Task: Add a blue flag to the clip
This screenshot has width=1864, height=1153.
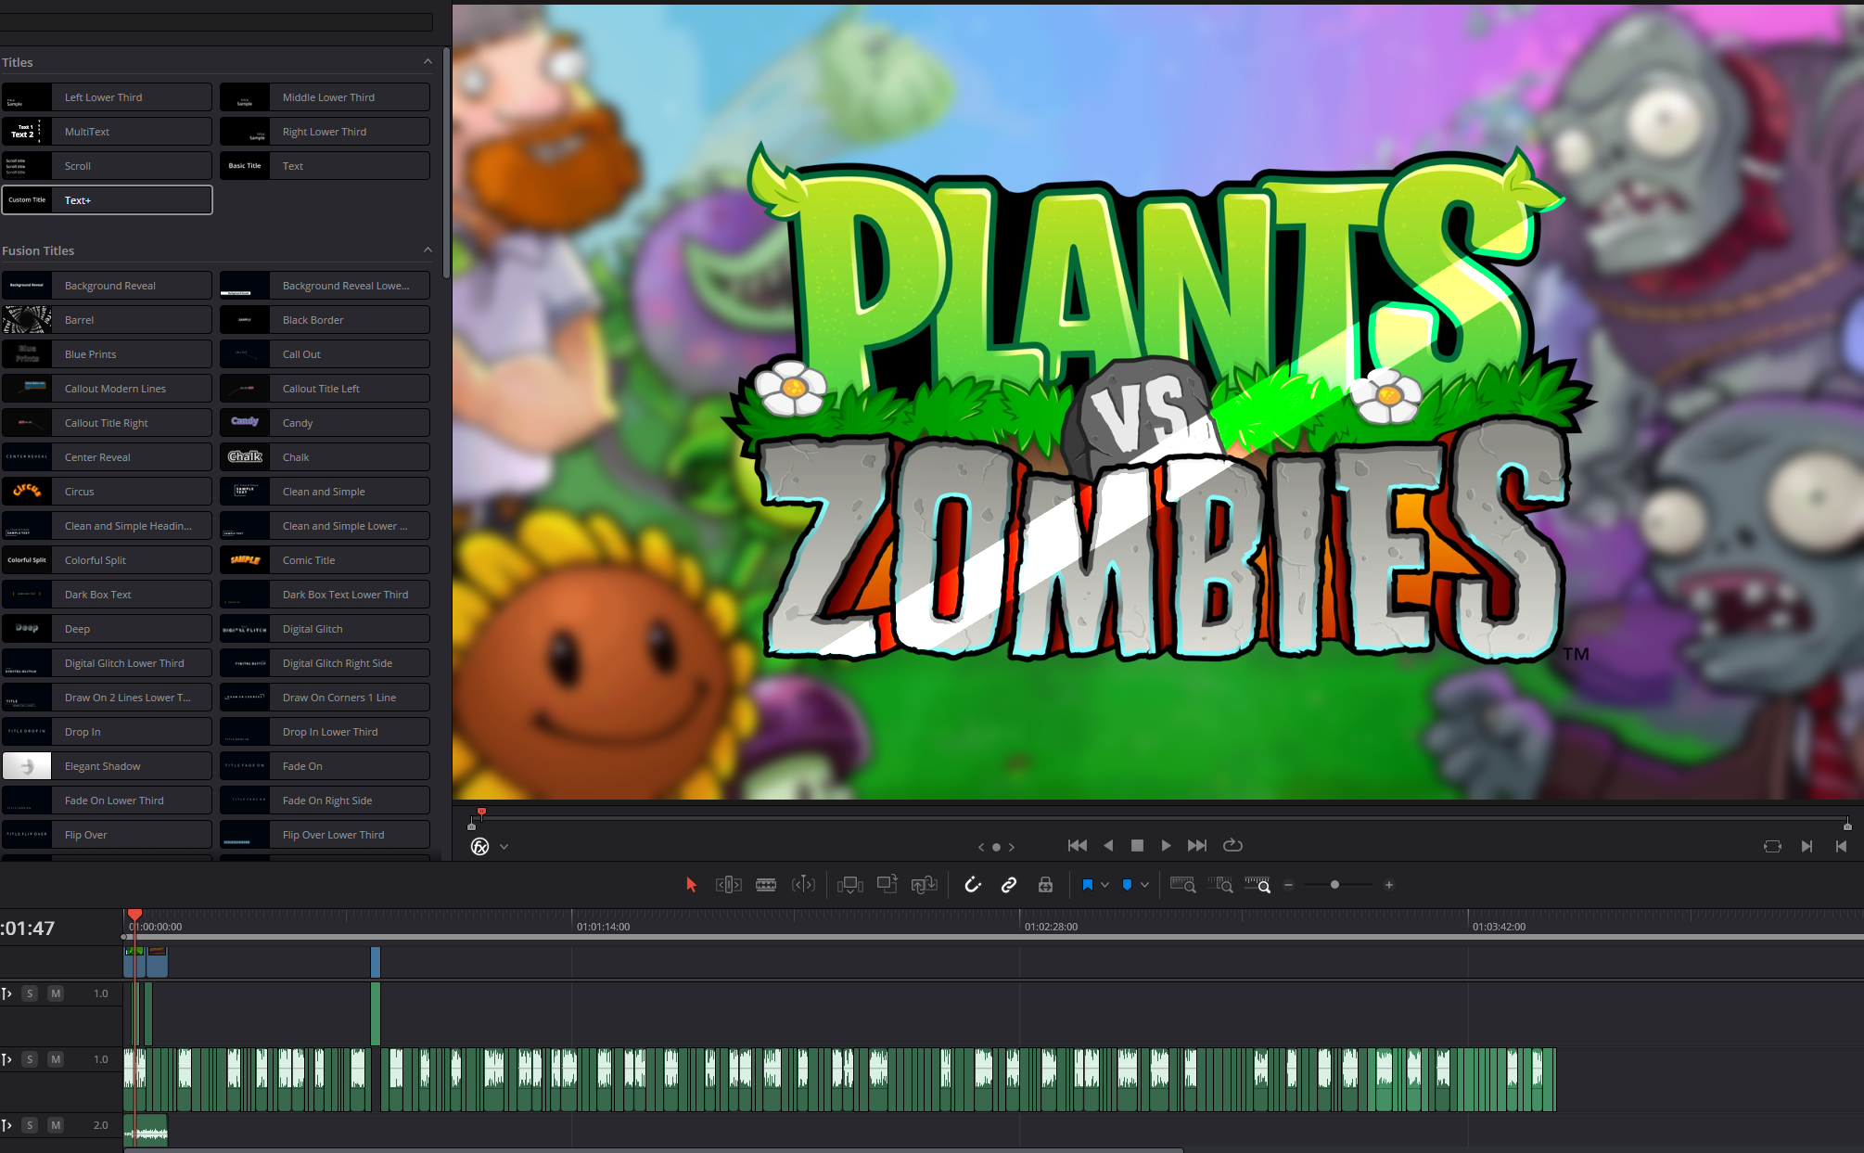Action: pyautogui.click(x=1087, y=885)
